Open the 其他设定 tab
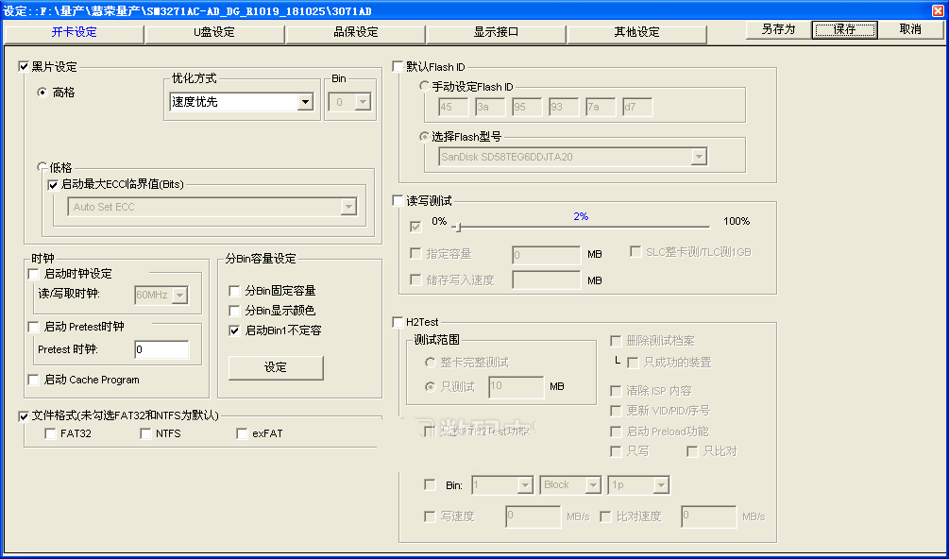949x559 pixels. (636, 32)
